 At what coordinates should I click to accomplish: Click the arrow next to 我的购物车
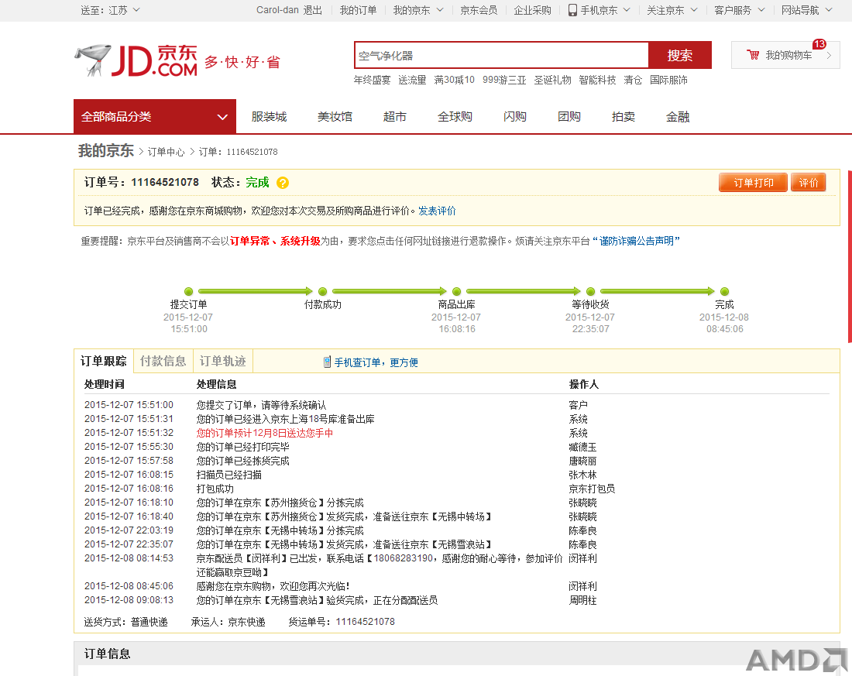(829, 55)
